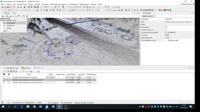The width and height of the screenshot is (200, 112).
Task: Switch to the План view tab
Action: point(7,13)
